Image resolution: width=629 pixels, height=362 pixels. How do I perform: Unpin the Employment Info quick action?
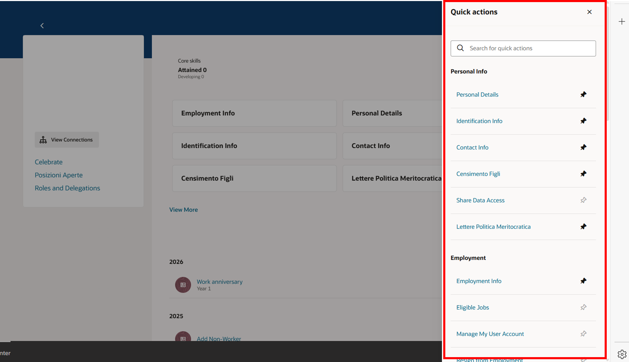pos(583,281)
